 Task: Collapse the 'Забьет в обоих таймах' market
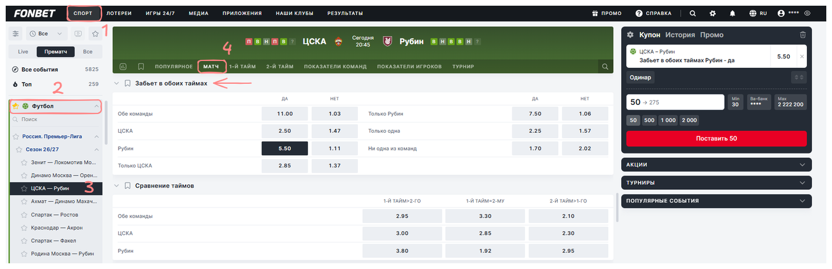point(117,83)
